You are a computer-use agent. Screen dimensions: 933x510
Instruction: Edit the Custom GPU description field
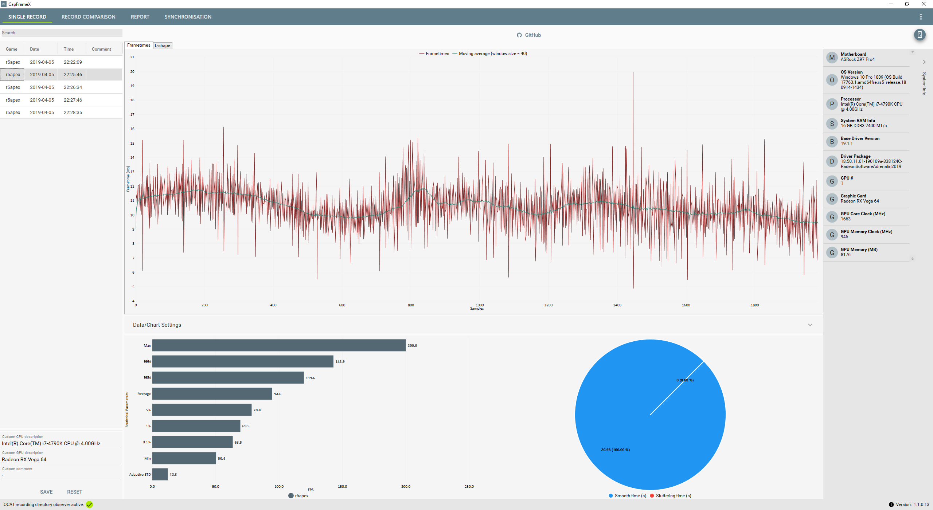(61, 459)
